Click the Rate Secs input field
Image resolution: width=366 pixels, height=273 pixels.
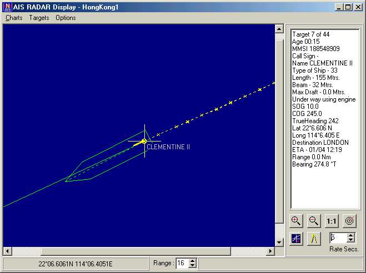click(x=338, y=238)
